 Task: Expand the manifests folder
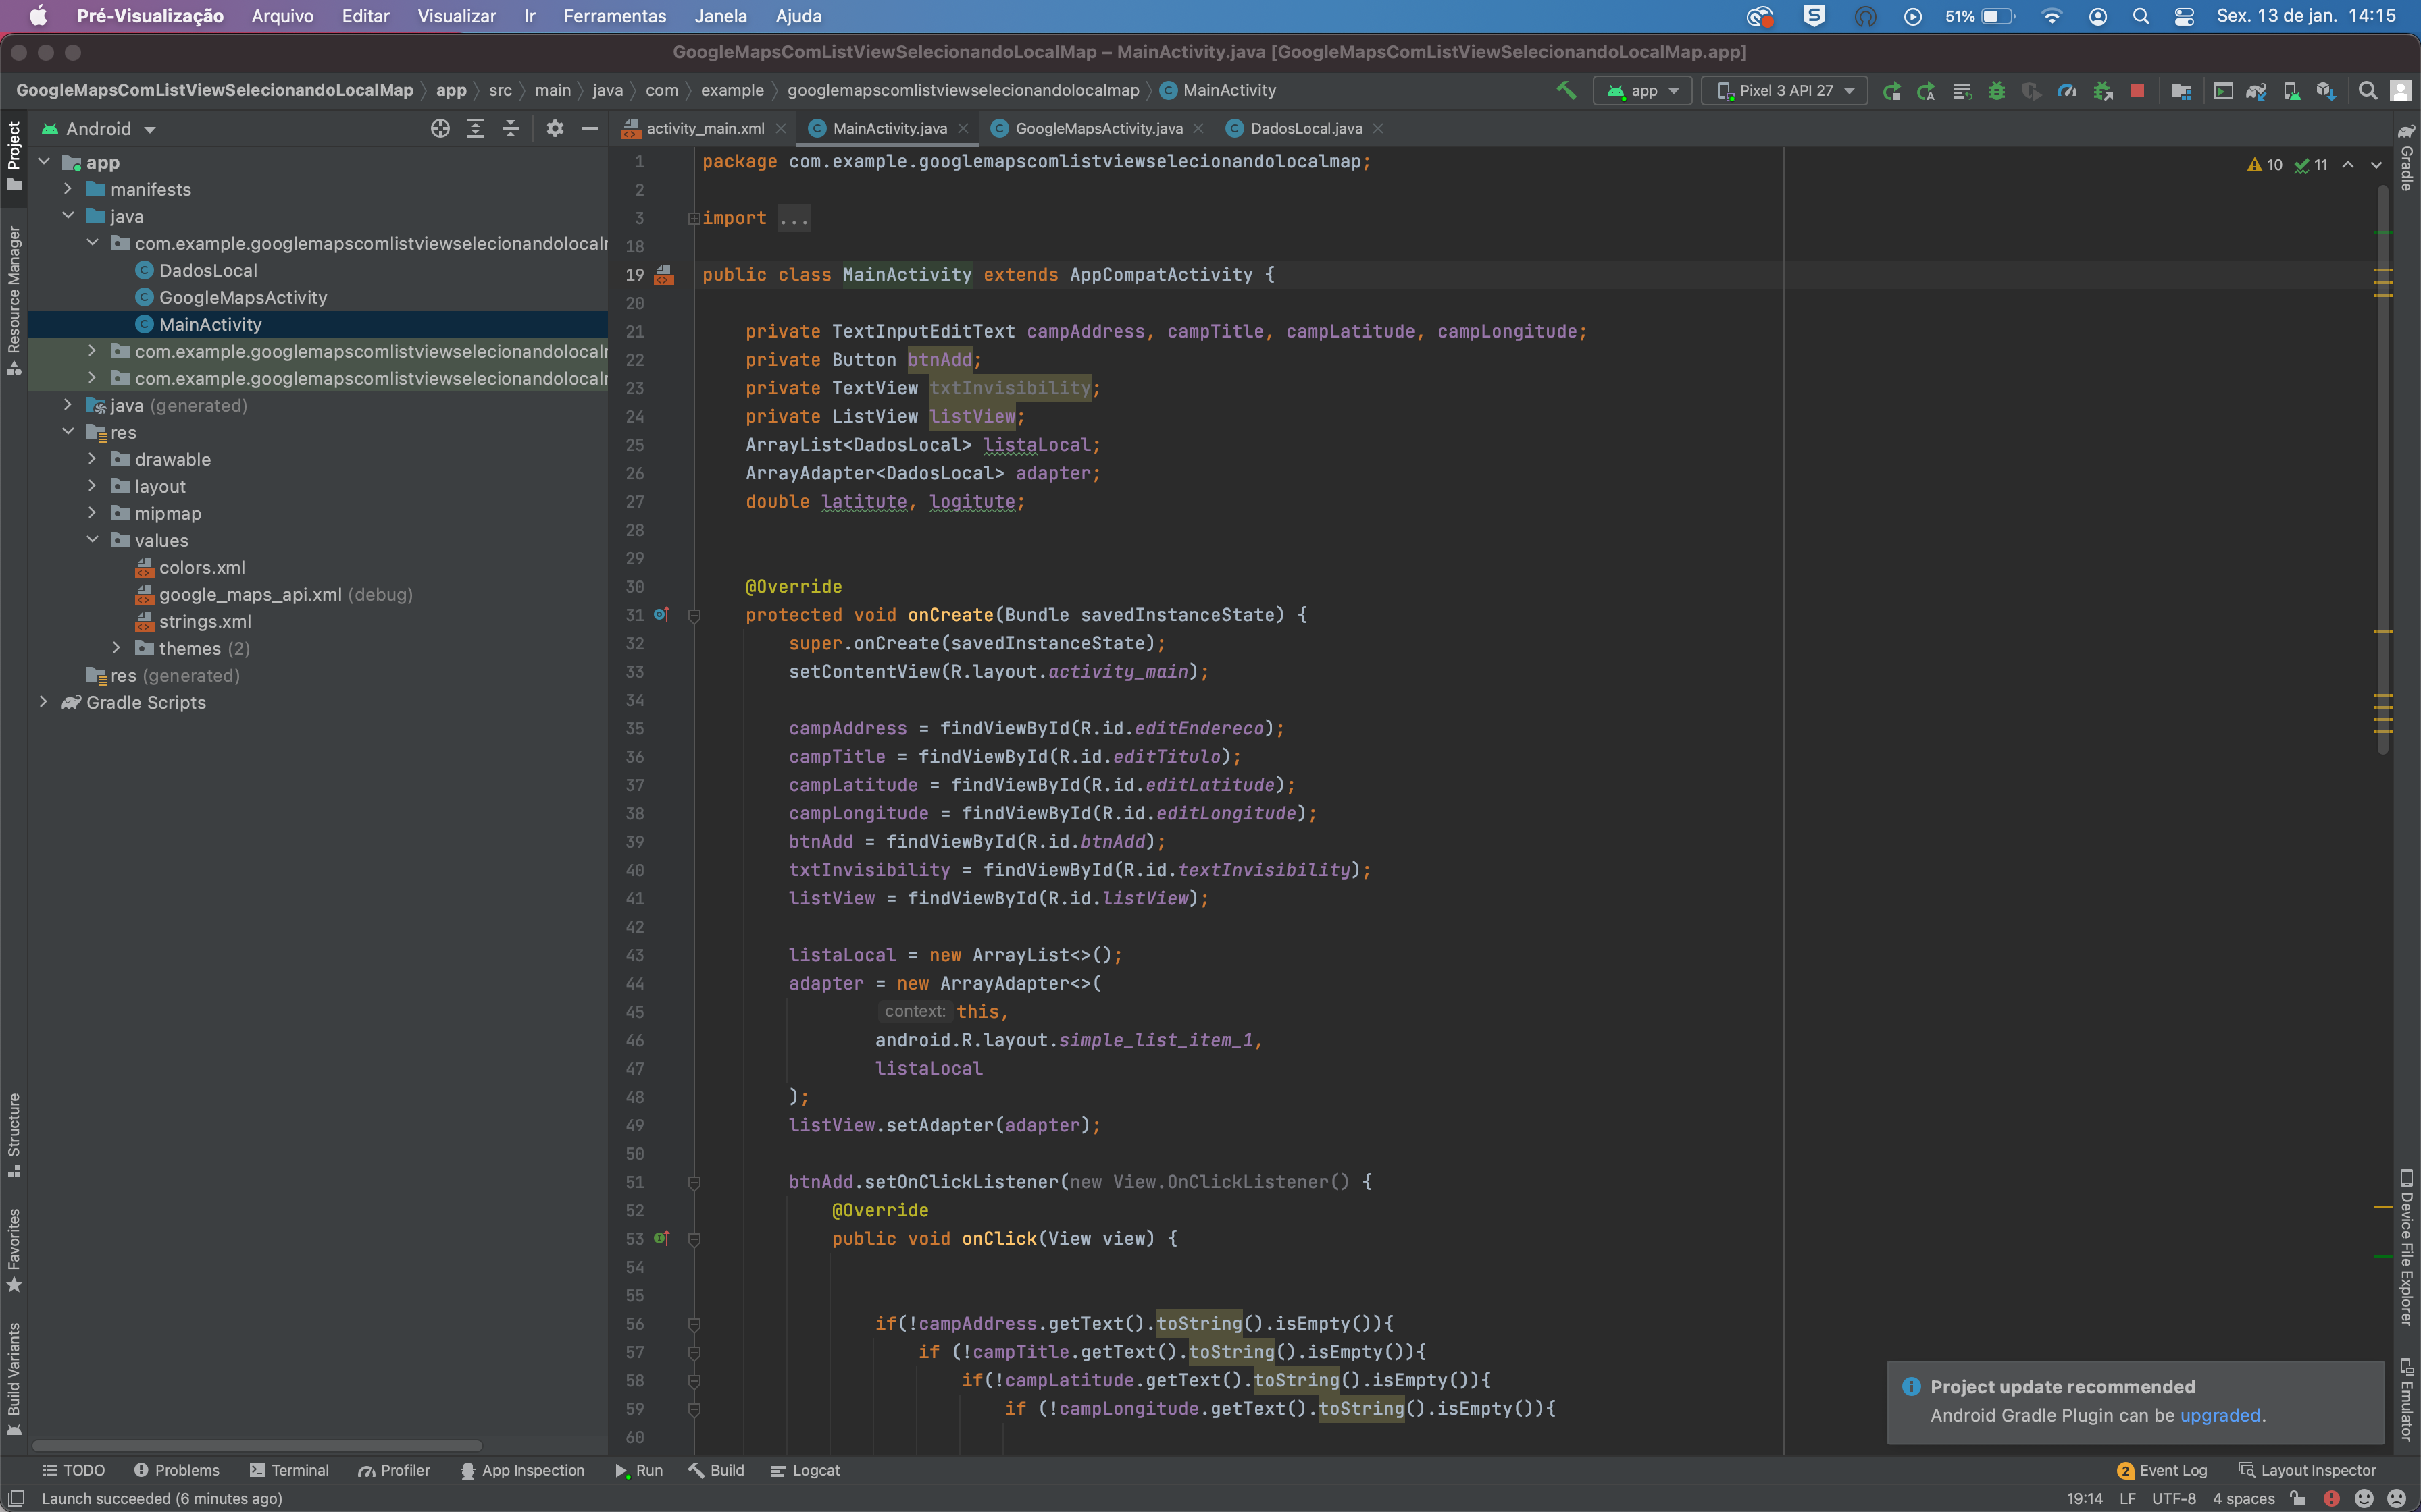[68, 189]
